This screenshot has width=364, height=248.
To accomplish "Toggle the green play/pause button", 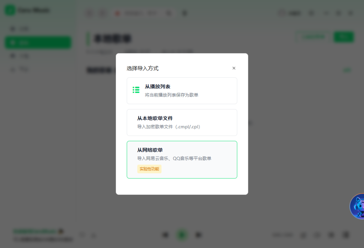I will pos(182,235).
